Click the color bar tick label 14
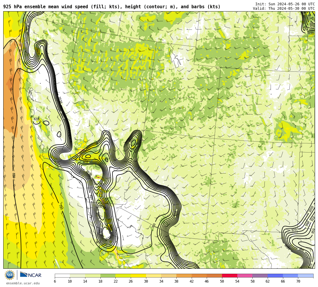The image size is (318, 287). pyautogui.click(x=85, y=281)
